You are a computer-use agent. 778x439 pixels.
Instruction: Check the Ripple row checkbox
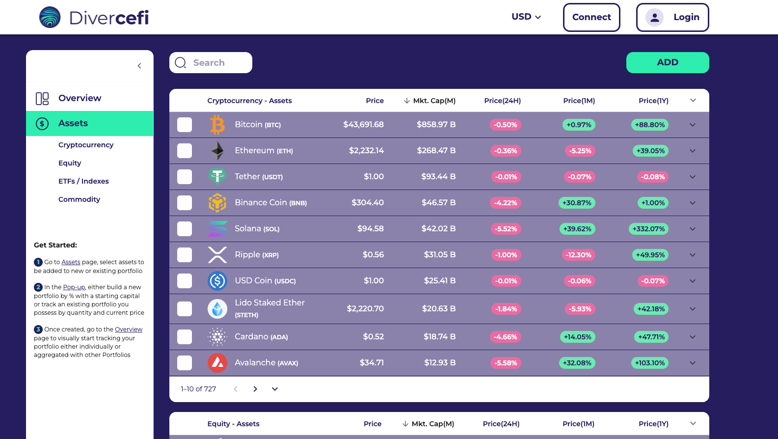click(185, 255)
